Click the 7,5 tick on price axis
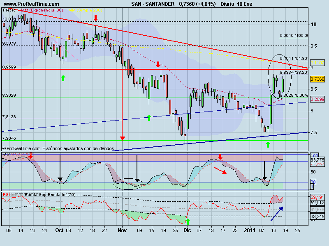The height and width of the screenshot is (246, 329). [314, 132]
